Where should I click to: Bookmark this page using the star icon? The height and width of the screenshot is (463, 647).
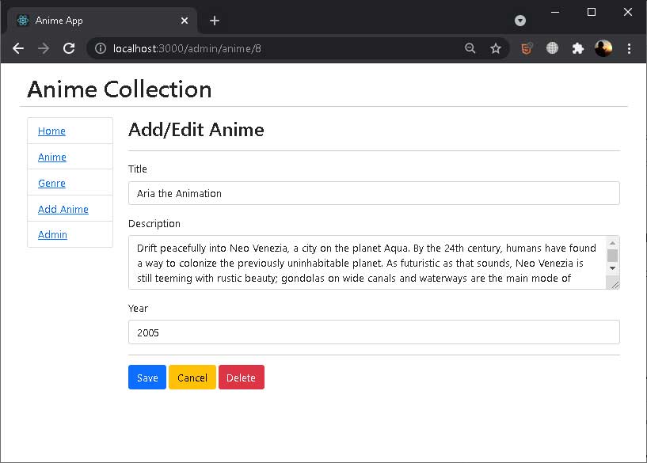497,47
